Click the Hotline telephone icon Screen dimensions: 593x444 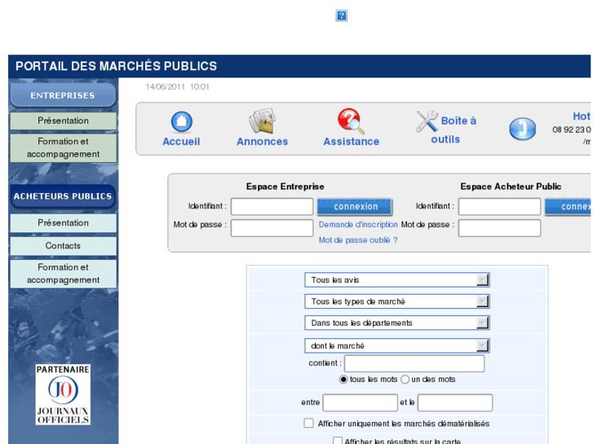[x=522, y=129]
